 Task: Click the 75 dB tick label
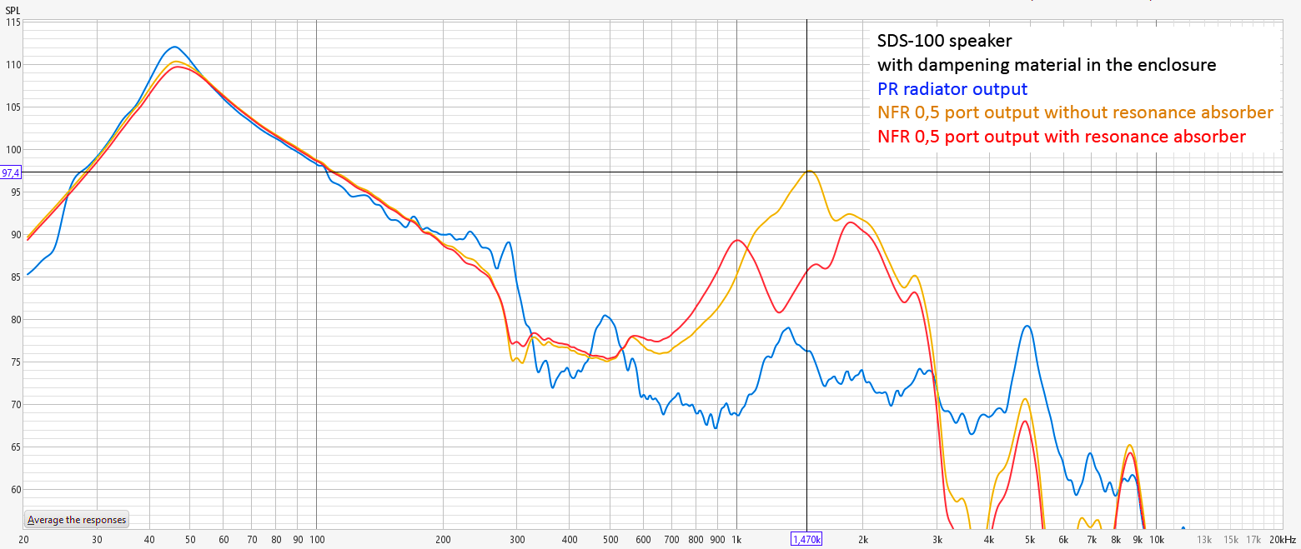click(15, 362)
